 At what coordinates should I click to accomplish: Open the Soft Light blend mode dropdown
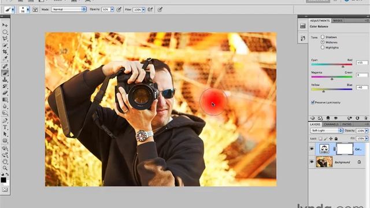point(326,131)
